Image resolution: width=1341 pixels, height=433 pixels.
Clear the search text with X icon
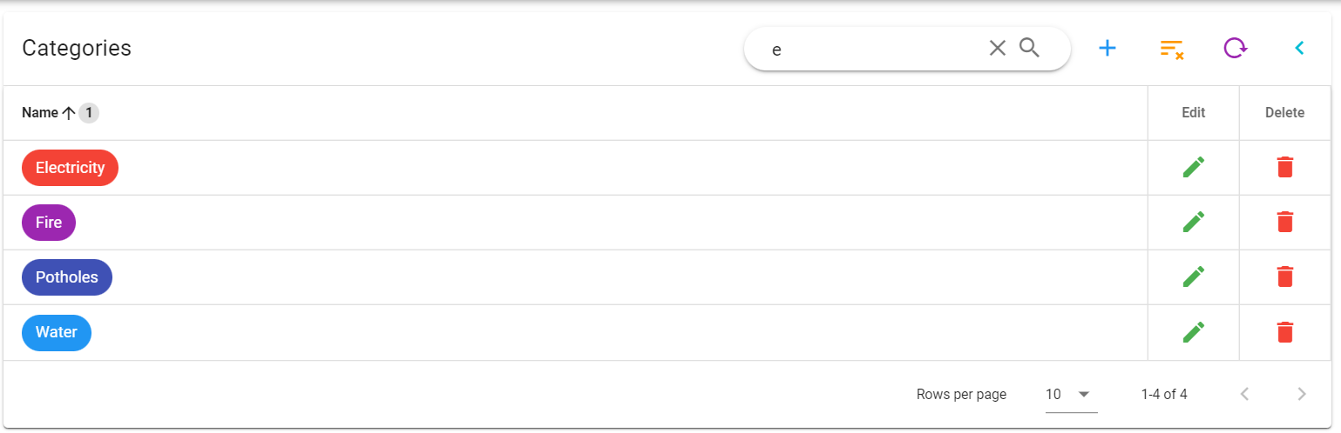point(998,49)
